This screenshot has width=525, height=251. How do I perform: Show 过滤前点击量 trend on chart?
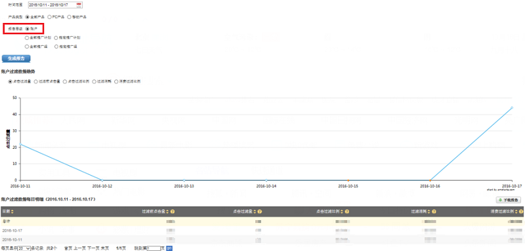[36, 81]
